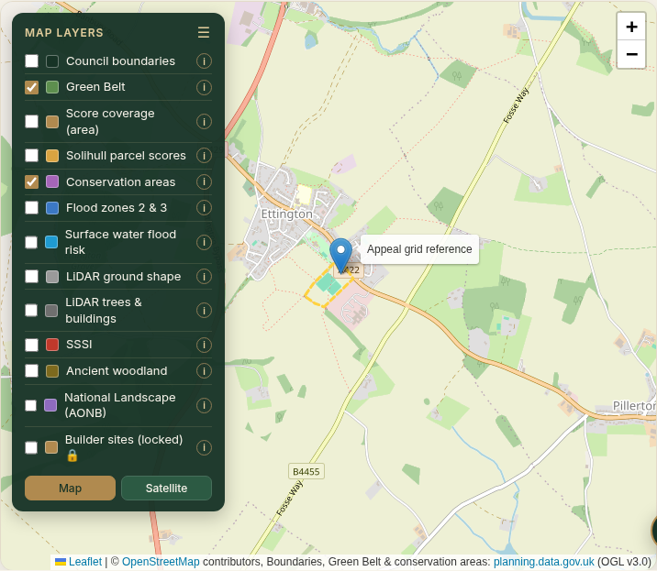Click the Pillerton place label
657x571 pixels.
pos(634,406)
